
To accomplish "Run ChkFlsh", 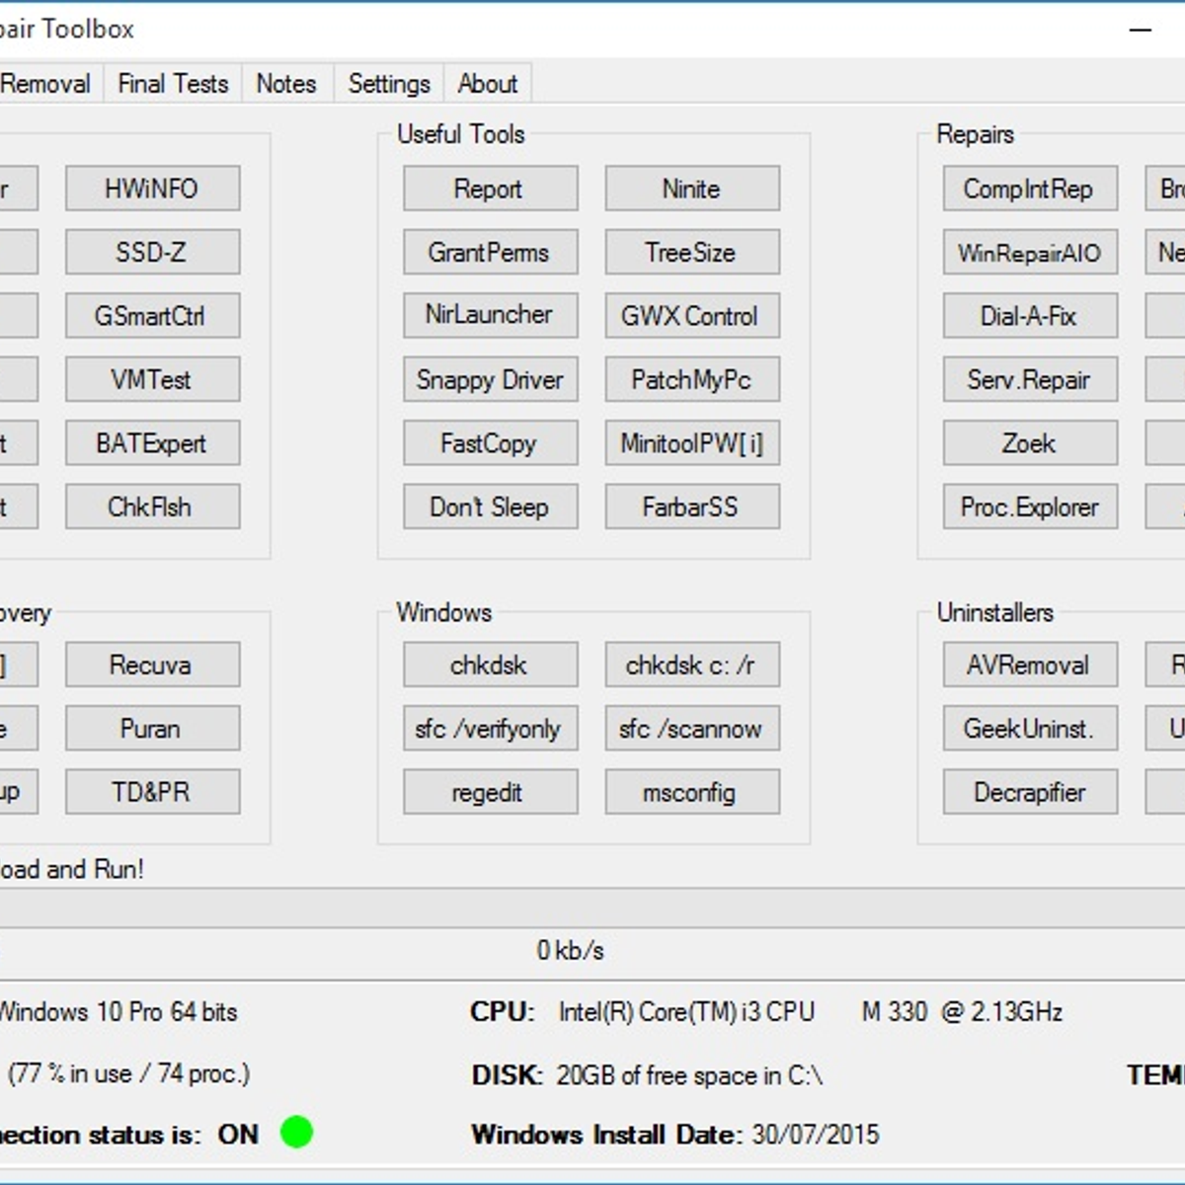I will (x=153, y=507).
